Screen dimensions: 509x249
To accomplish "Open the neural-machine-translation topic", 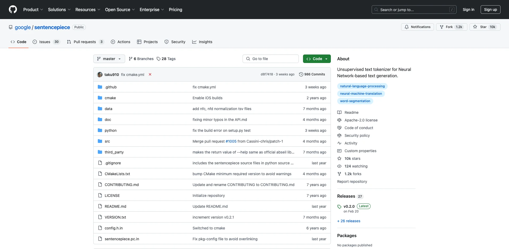I will pyautogui.click(x=361, y=94).
